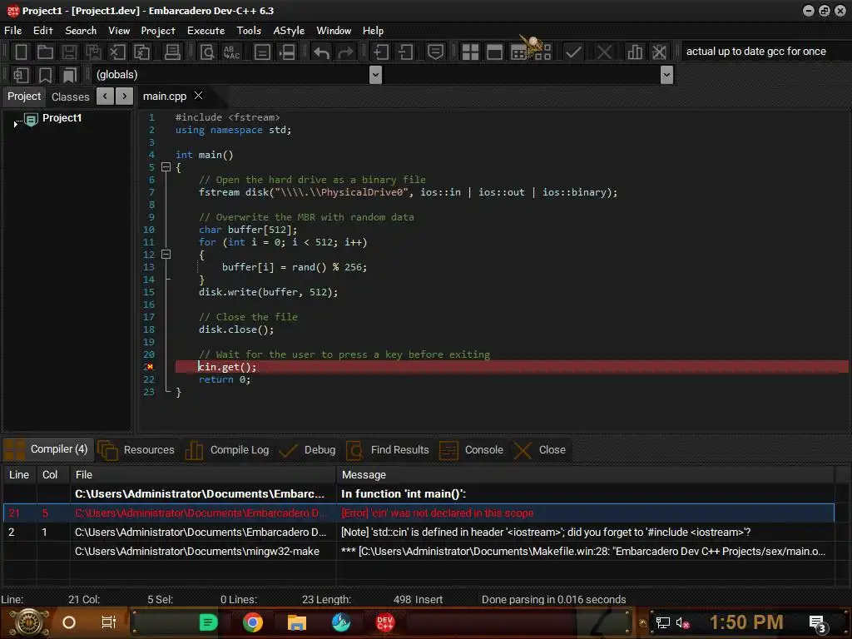Switch to the Debug tab

(308, 450)
